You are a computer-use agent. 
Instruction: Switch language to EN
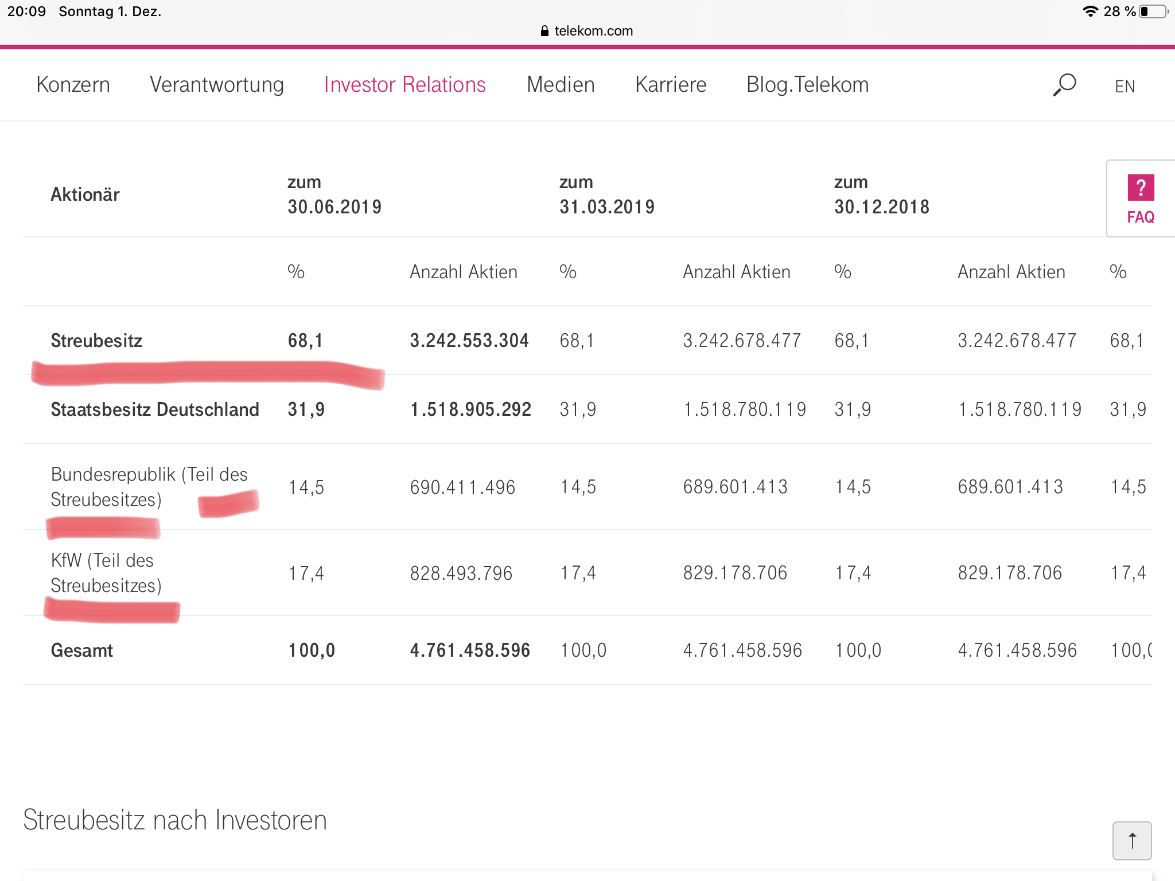(1125, 87)
